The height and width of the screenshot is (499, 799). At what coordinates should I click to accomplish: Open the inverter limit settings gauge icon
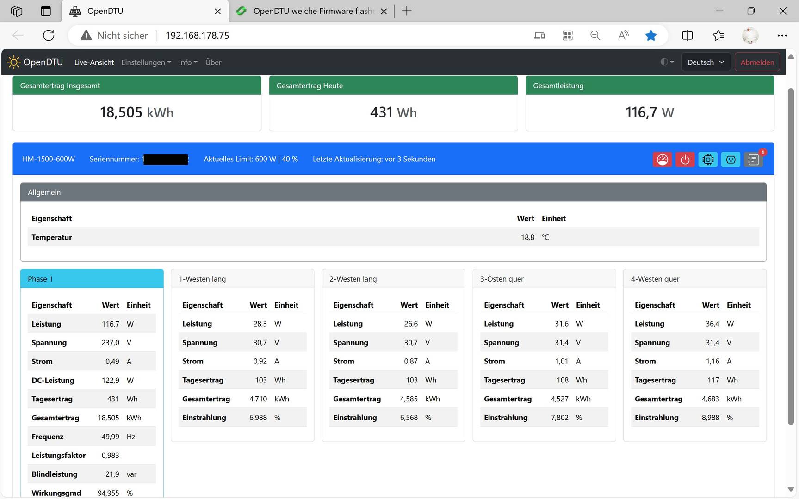662,160
